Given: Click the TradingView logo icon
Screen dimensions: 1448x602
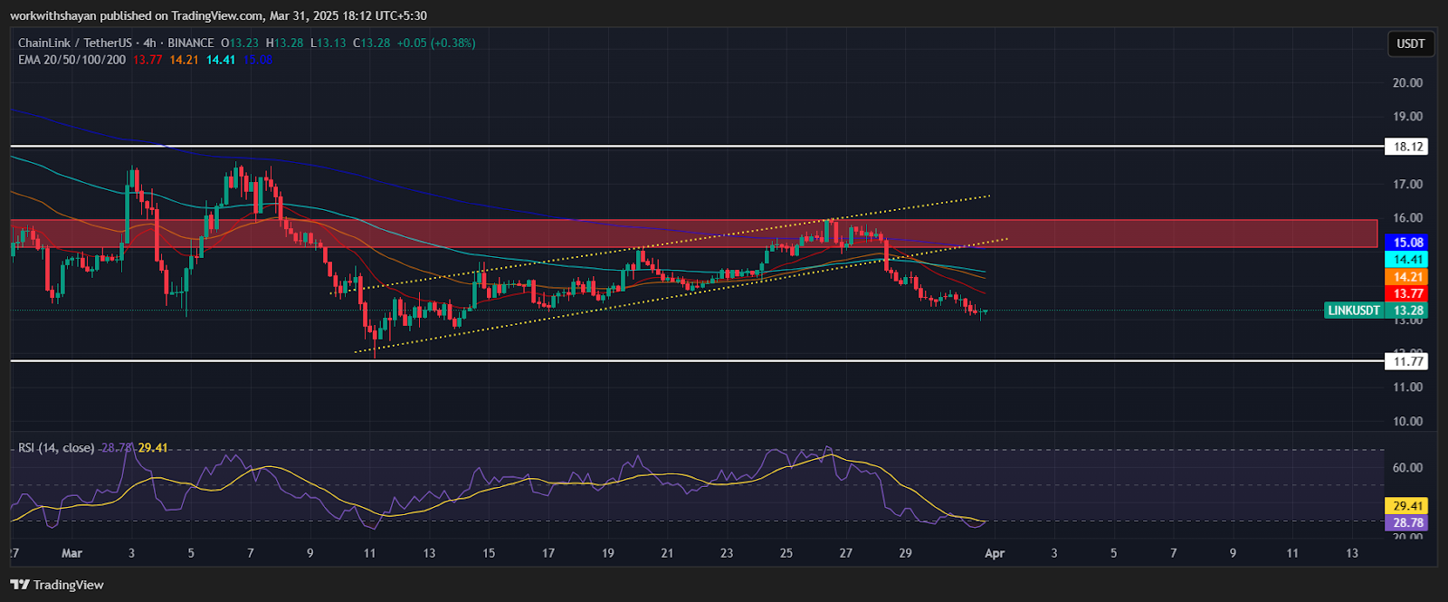Looking at the screenshot, I should 20,585.
